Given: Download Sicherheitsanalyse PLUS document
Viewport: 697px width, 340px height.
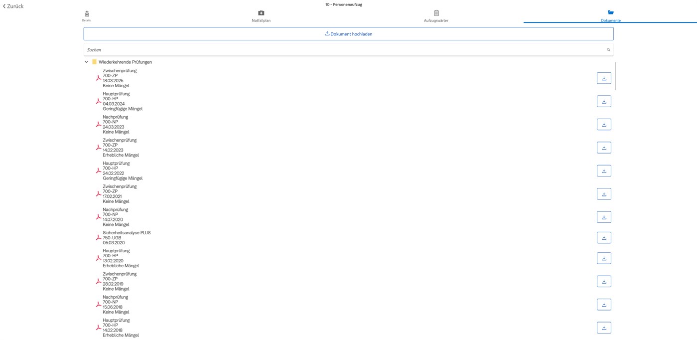Looking at the screenshot, I should click(604, 238).
